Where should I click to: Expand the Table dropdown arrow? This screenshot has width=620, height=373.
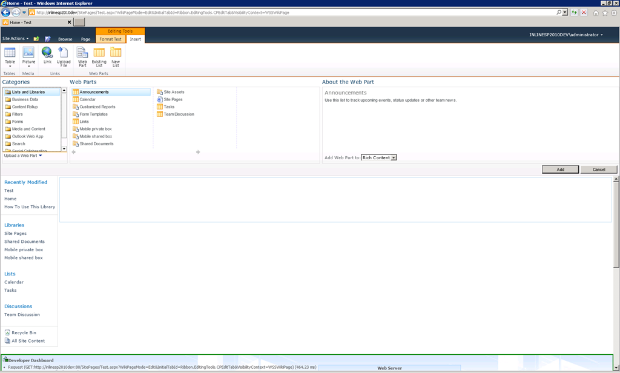[10, 66]
